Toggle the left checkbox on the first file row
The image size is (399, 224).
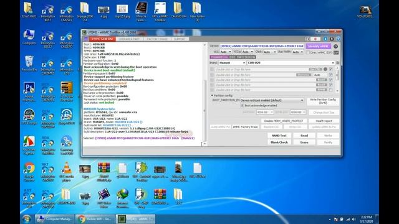point(212,69)
